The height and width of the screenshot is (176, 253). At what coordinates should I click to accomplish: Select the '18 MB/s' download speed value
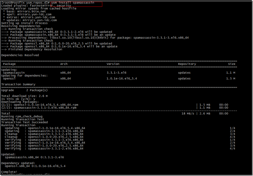point(188,113)
